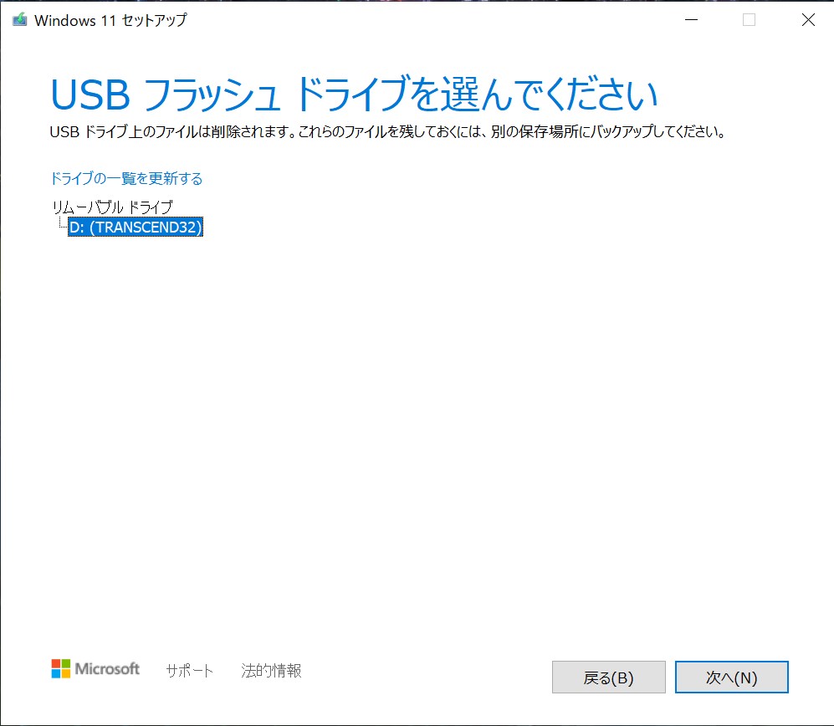834x726 pixels.
Task: Select the D: (TRANSCEND32) drive
Action: tap(136, 228)
